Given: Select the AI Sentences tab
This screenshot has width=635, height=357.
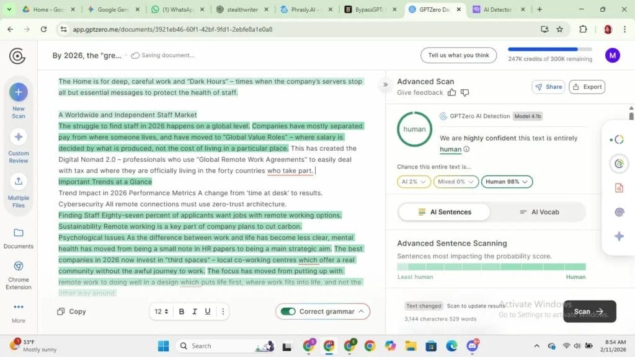Looking at the screenshot, I should (444, 211).
